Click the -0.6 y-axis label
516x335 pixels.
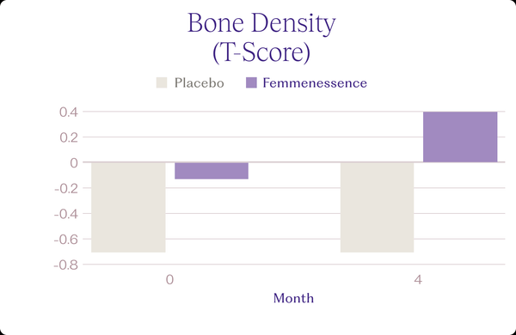click(x=66, y=240)
